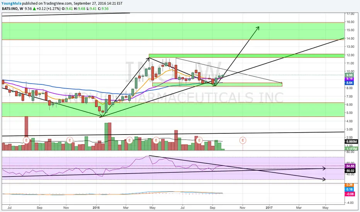The width and height of the screenshot is (360, 212).
Task: Click the +0.12 (+1.27%) change value
Action: pyautogui.click(x=48, y=9)
